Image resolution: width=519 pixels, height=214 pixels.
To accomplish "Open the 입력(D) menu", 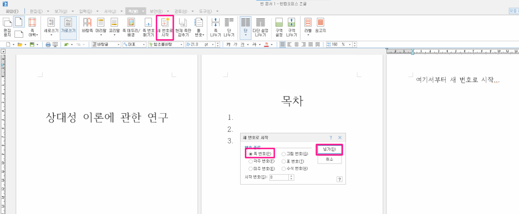I will coord(85,11).
